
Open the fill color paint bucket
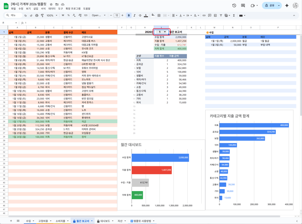(x=153, y=15)
